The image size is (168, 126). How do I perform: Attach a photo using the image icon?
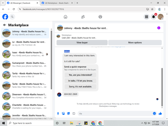pyautogui.click(x=63, y=114)
